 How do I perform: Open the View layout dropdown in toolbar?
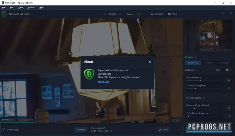174,14
